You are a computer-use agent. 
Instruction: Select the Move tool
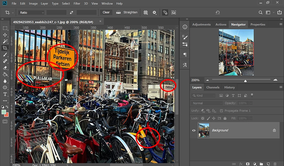[5, 35]
